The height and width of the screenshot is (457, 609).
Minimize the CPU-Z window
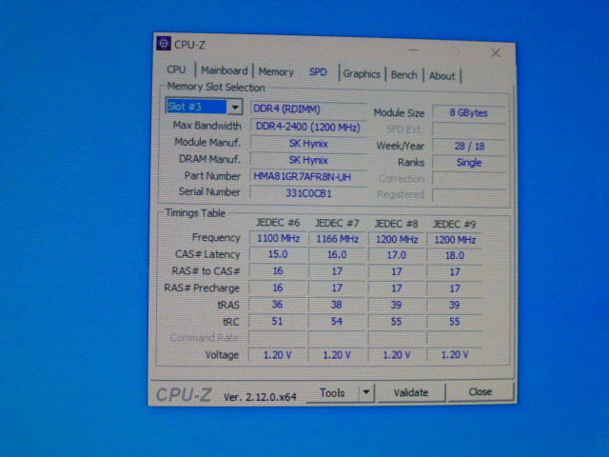click(x=413, y=50)
